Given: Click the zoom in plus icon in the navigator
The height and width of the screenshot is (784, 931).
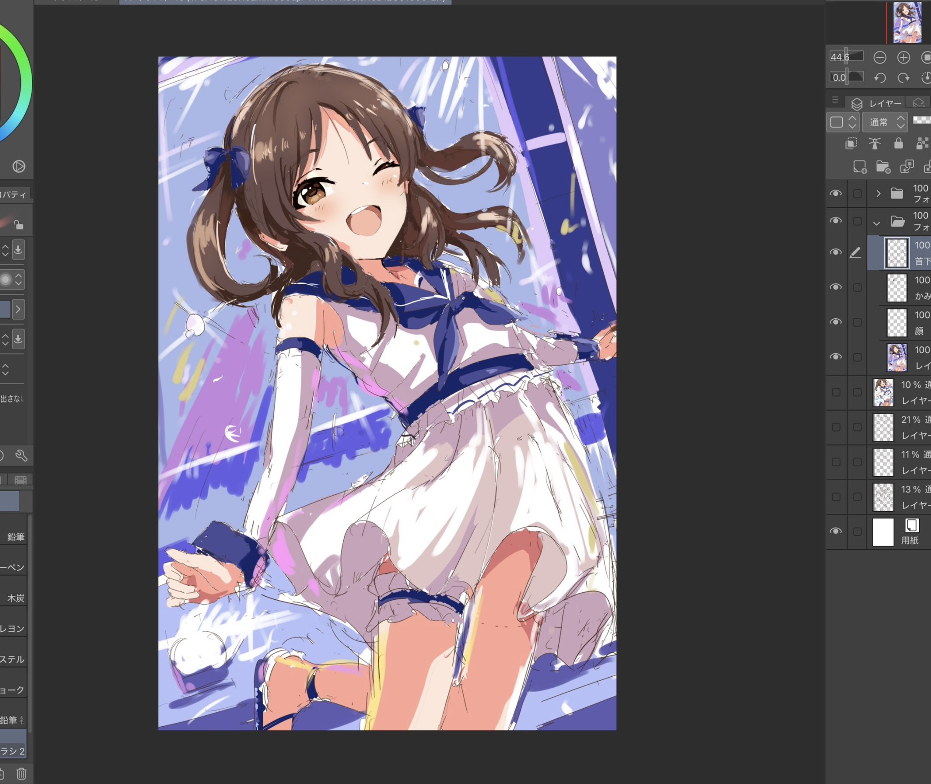Looking at the screenshot, I should click(903, 57).
